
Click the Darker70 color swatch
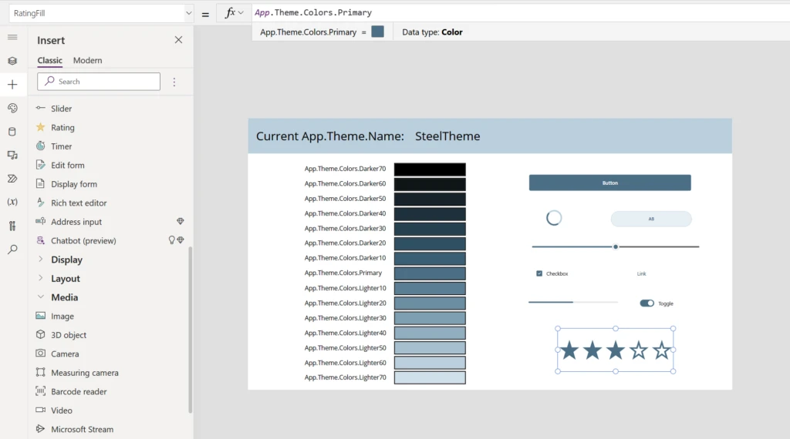[x=430, y=169]
